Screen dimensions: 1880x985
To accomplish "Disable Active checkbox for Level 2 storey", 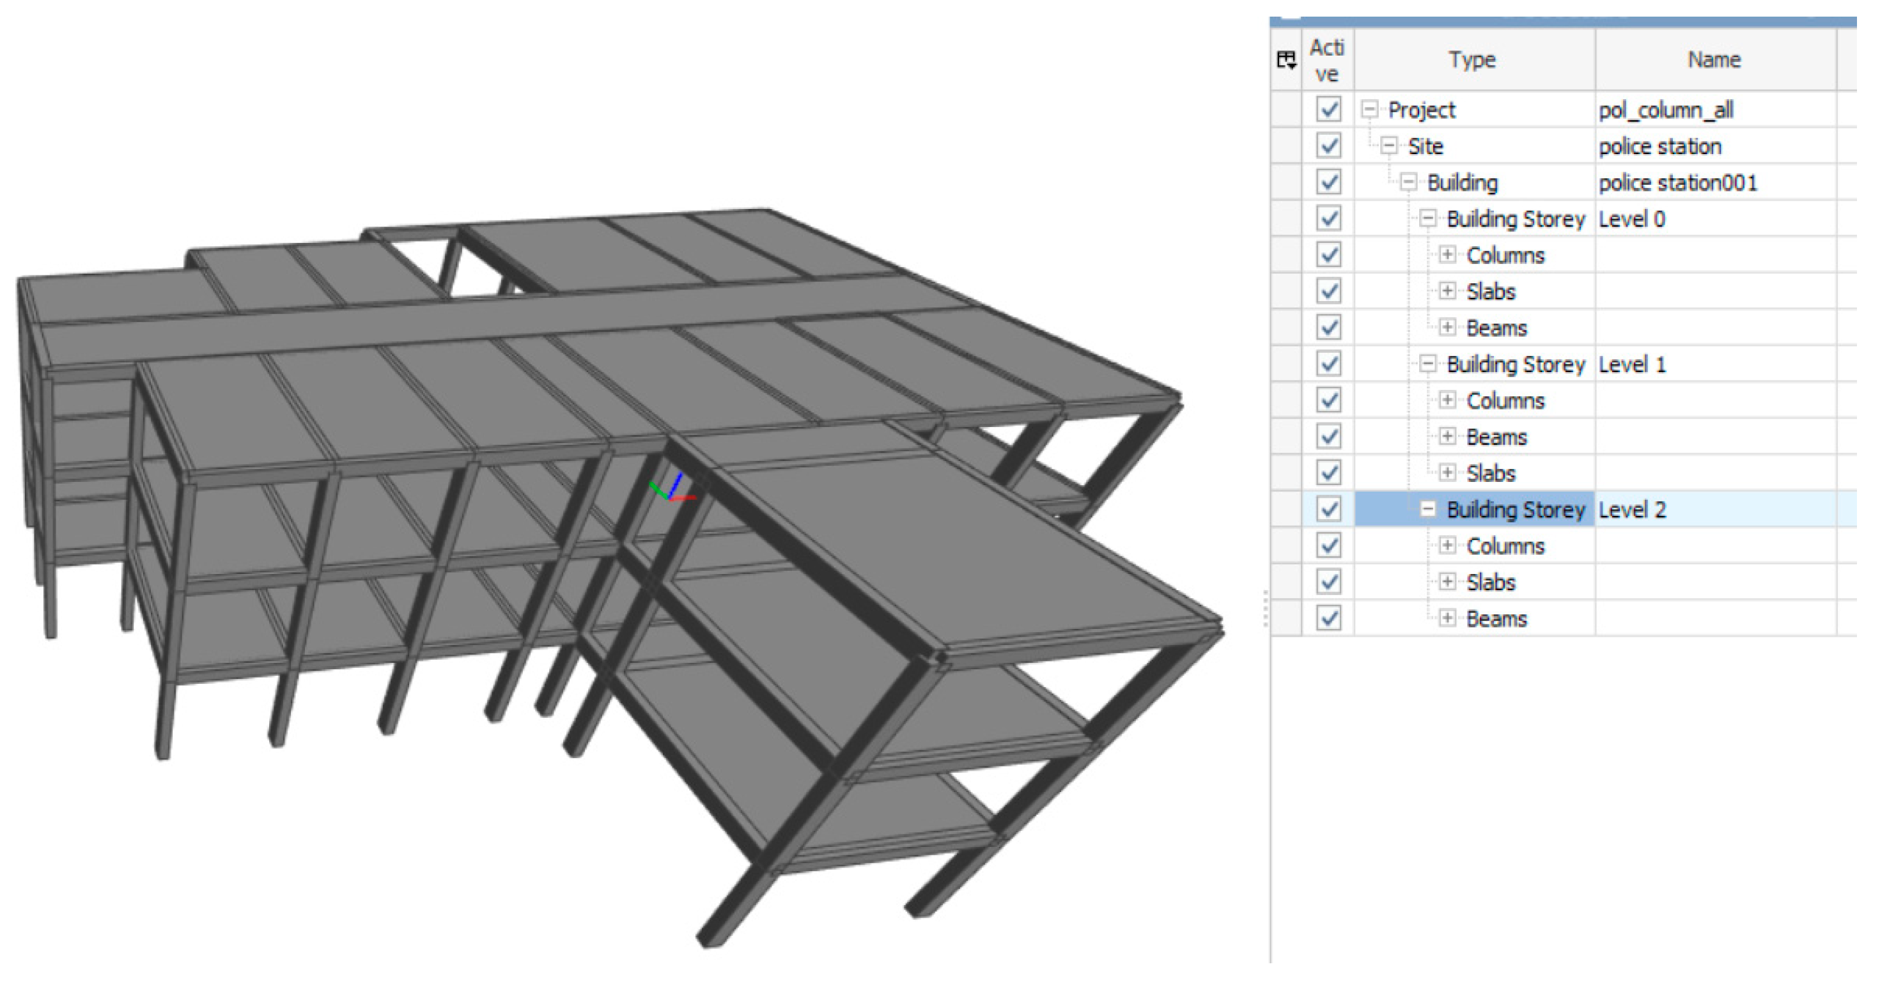I will click(1328, 509).
